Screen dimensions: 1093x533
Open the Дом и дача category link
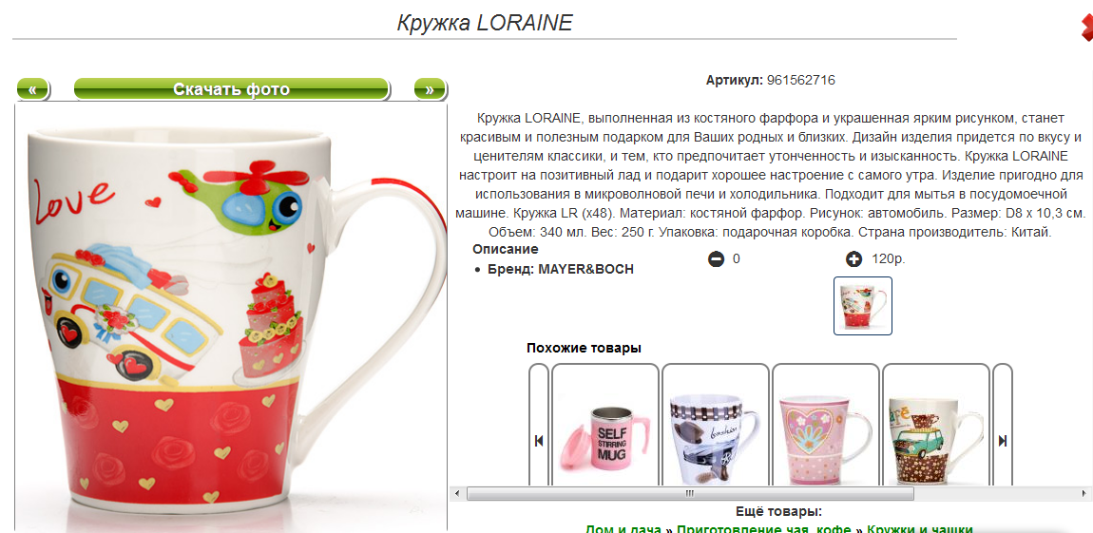pyautogui.click(x=623, y=529)
